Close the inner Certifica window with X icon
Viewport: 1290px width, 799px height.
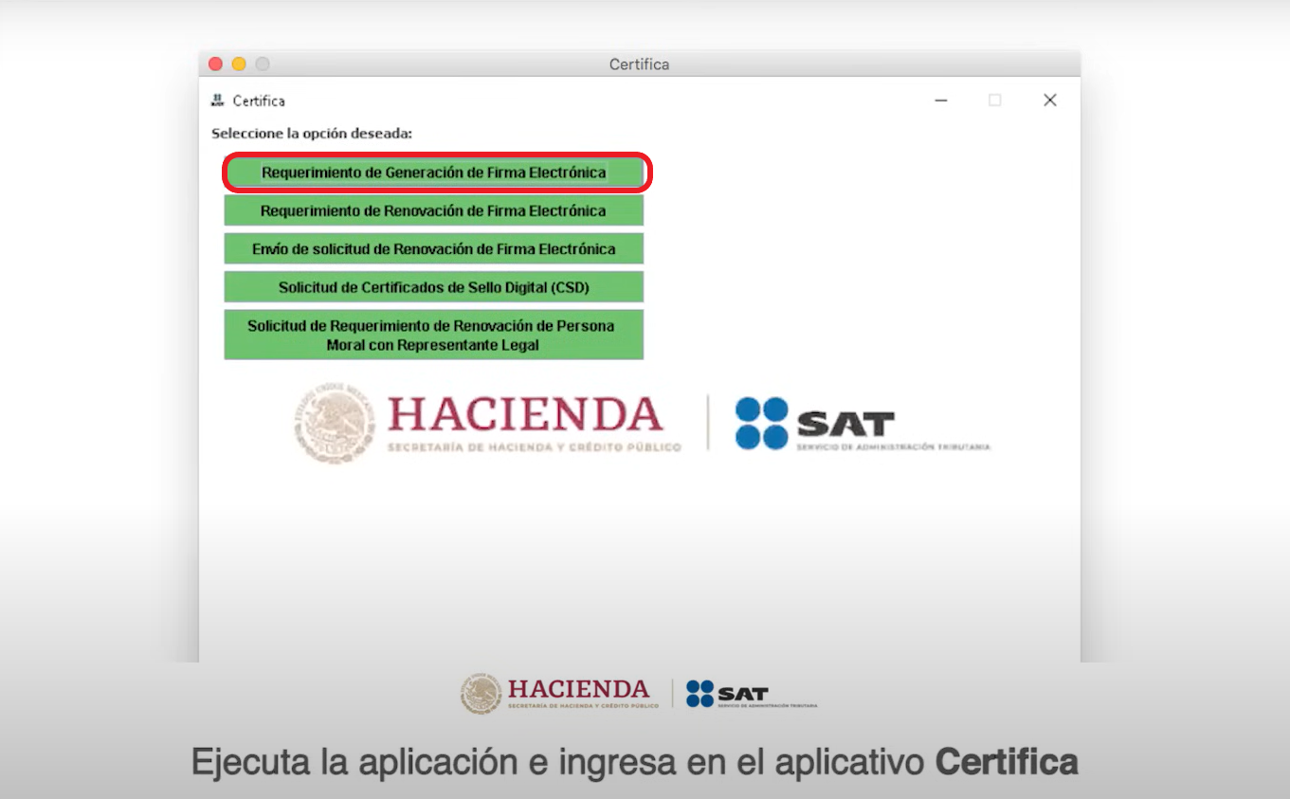(1049, 100)
